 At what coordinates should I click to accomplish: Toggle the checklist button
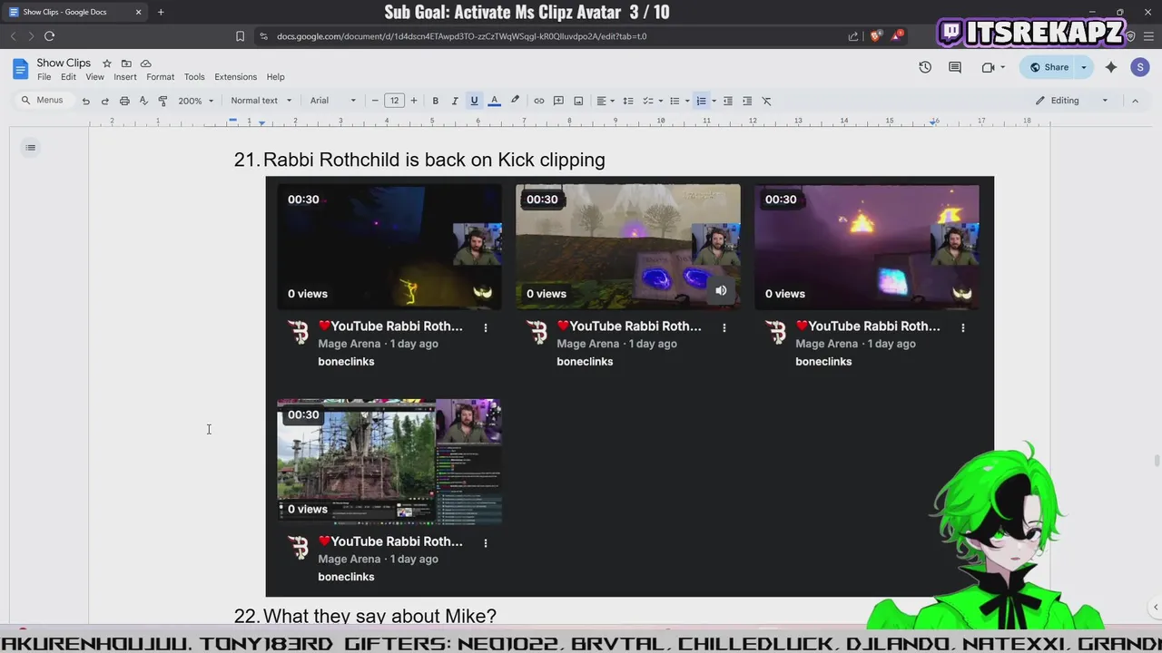coord(648,101)
